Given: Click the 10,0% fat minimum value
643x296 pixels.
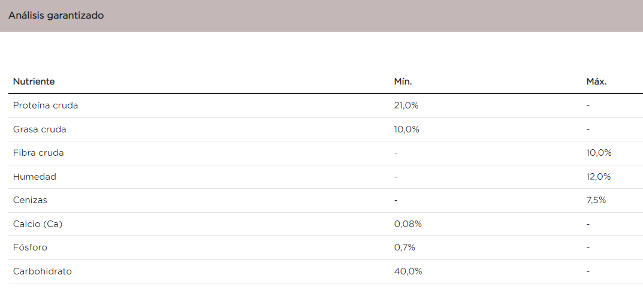Looking at the screenshot, I should (407, 129).
